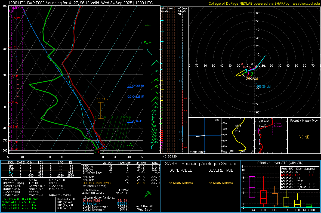The height and width of the screenshot is (213, 321).
Task: Select the SFC parcel row
Action: pyautogui.click(x=41, y=166)
